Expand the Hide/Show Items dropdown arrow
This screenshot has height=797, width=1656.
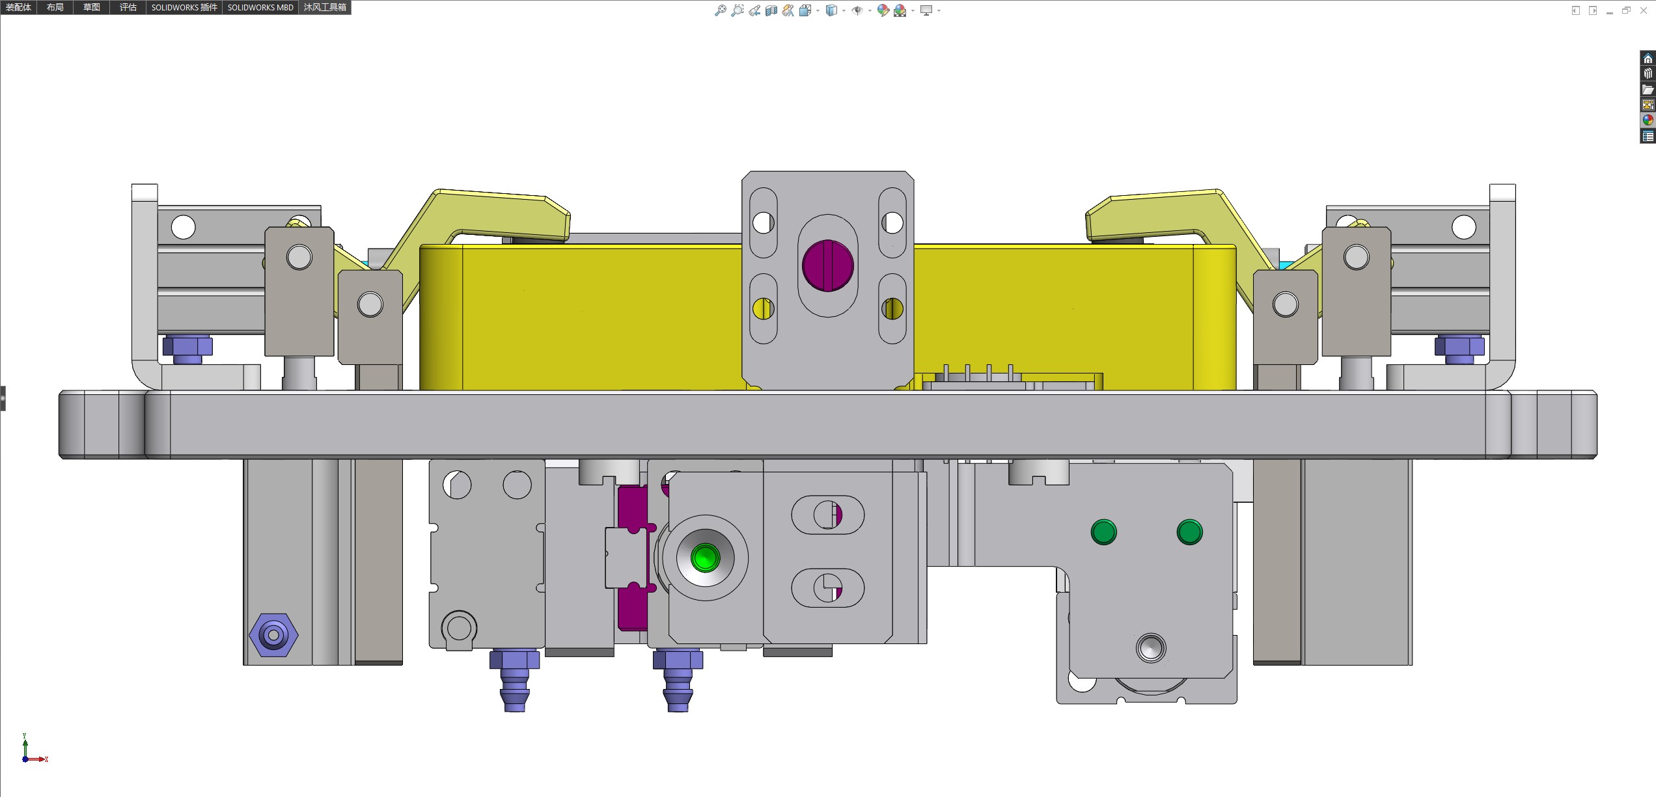coord(870,10)
